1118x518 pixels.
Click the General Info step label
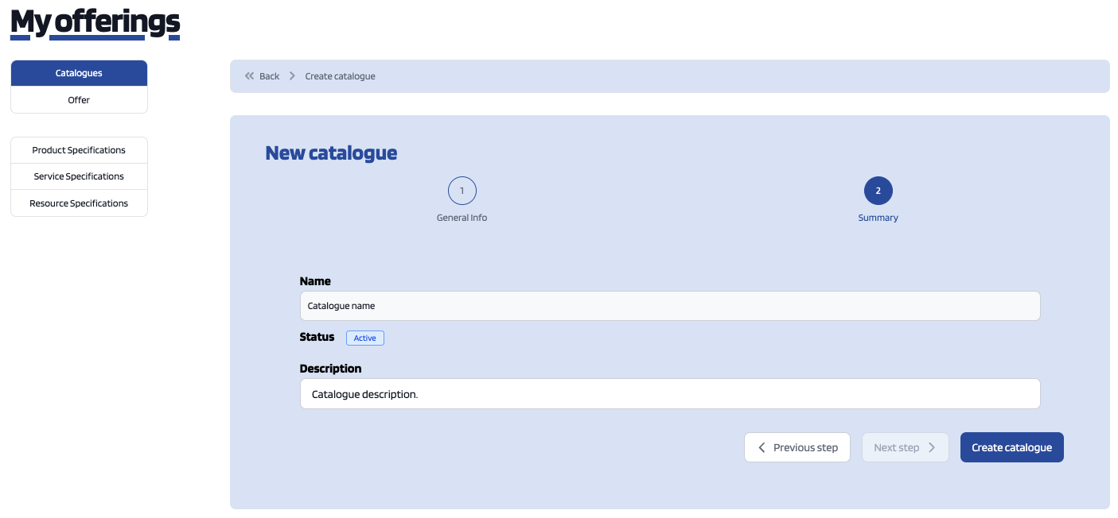(462, 218)
